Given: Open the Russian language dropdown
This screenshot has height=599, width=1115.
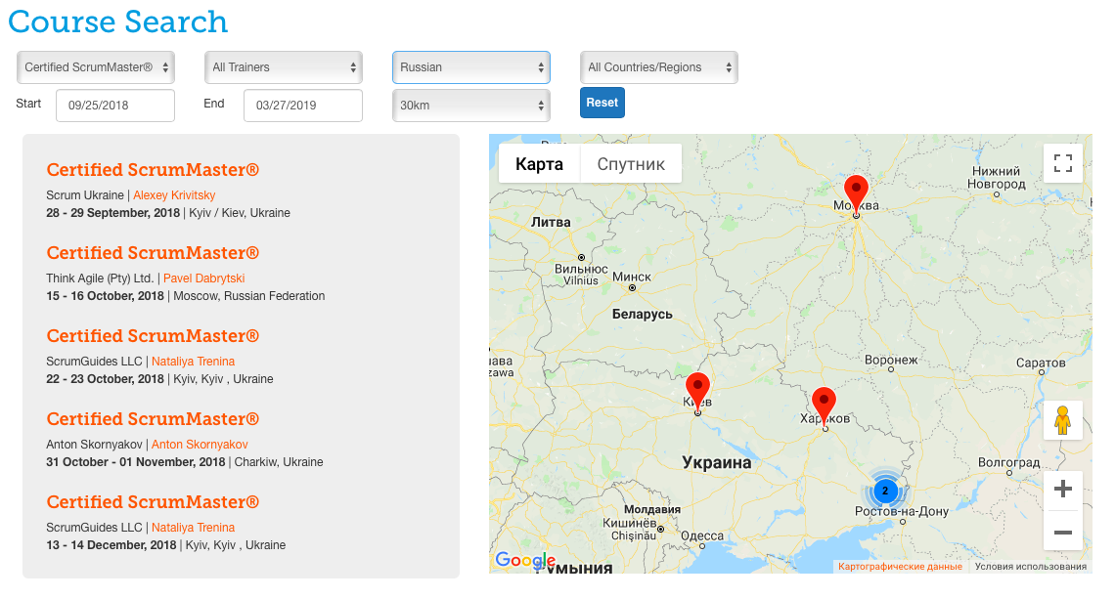Looking at the screenshot, I should click(x=470, y=67).
